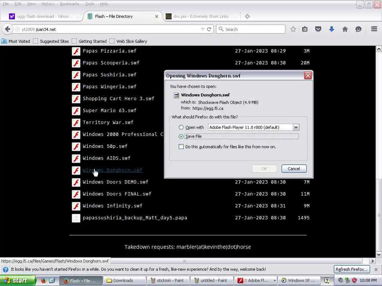Open the Help menu
This screenshot has width=382, height=286.
pos(104,4)
